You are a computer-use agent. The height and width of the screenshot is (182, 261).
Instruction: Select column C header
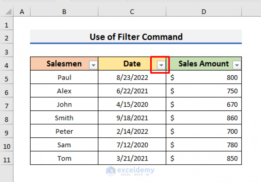[132, 12]
